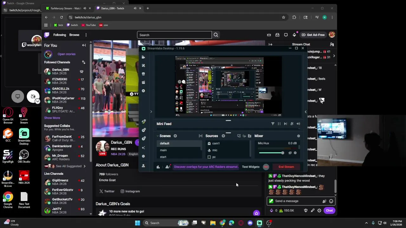
Task: Open the kick bookmark in bookmarks bar
Action: tap(58, 25)
